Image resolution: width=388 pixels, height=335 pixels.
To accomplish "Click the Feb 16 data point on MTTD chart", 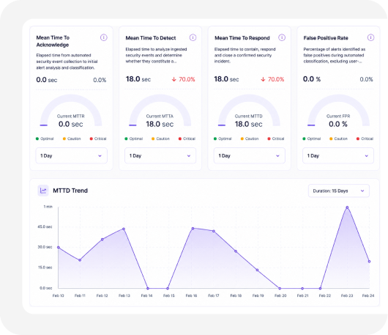I will click(193, 229).
